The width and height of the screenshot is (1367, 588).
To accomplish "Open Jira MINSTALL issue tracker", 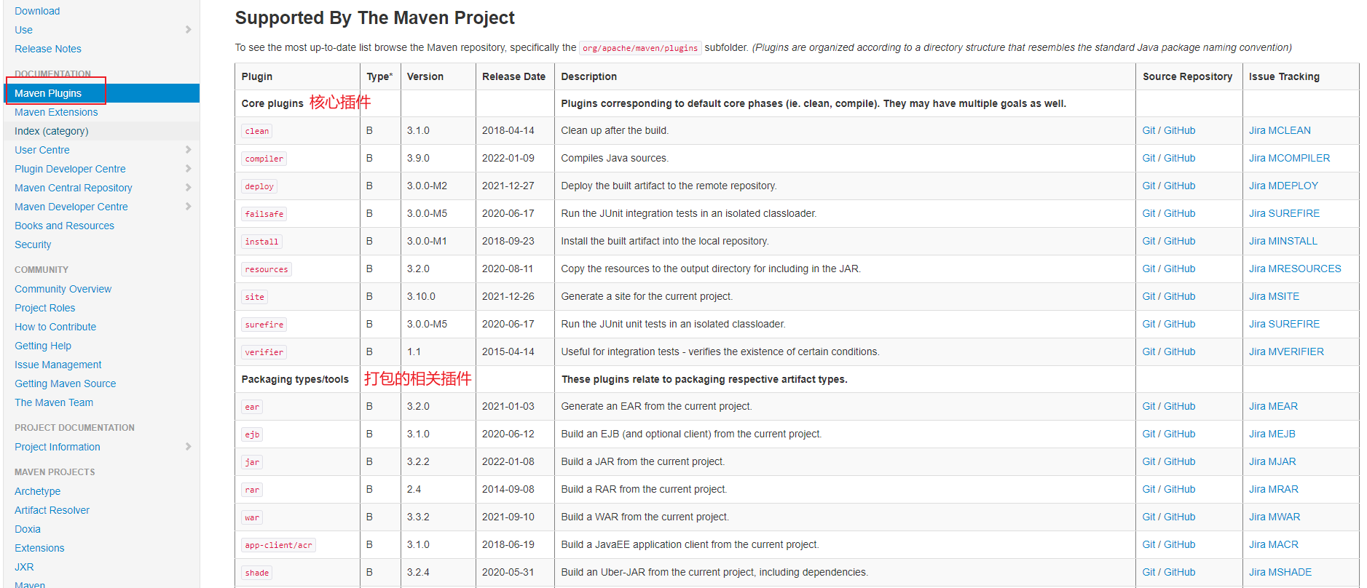I will click(1283, 241).
